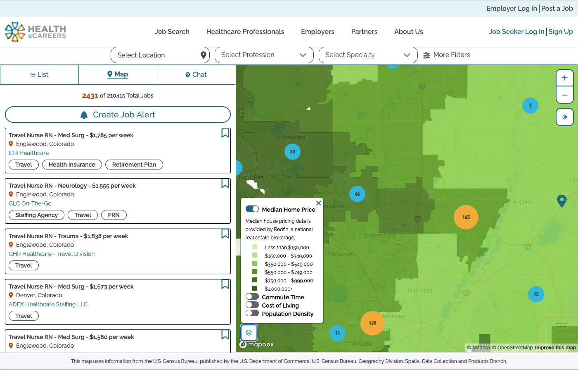
Task: Open the 13 jobs blue cluster
Action: pyautogui.click(x=536, y=294)
